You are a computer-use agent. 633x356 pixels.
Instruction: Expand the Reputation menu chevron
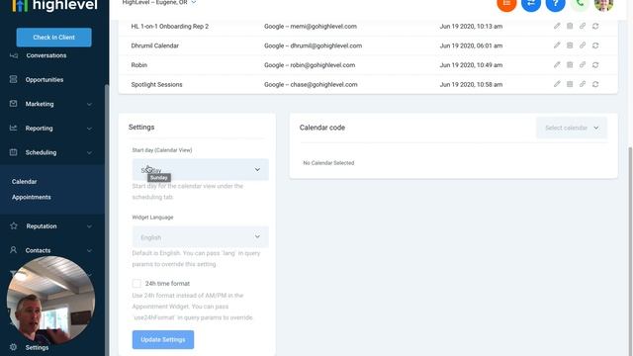pyautogui.click(x=89, y=226)
